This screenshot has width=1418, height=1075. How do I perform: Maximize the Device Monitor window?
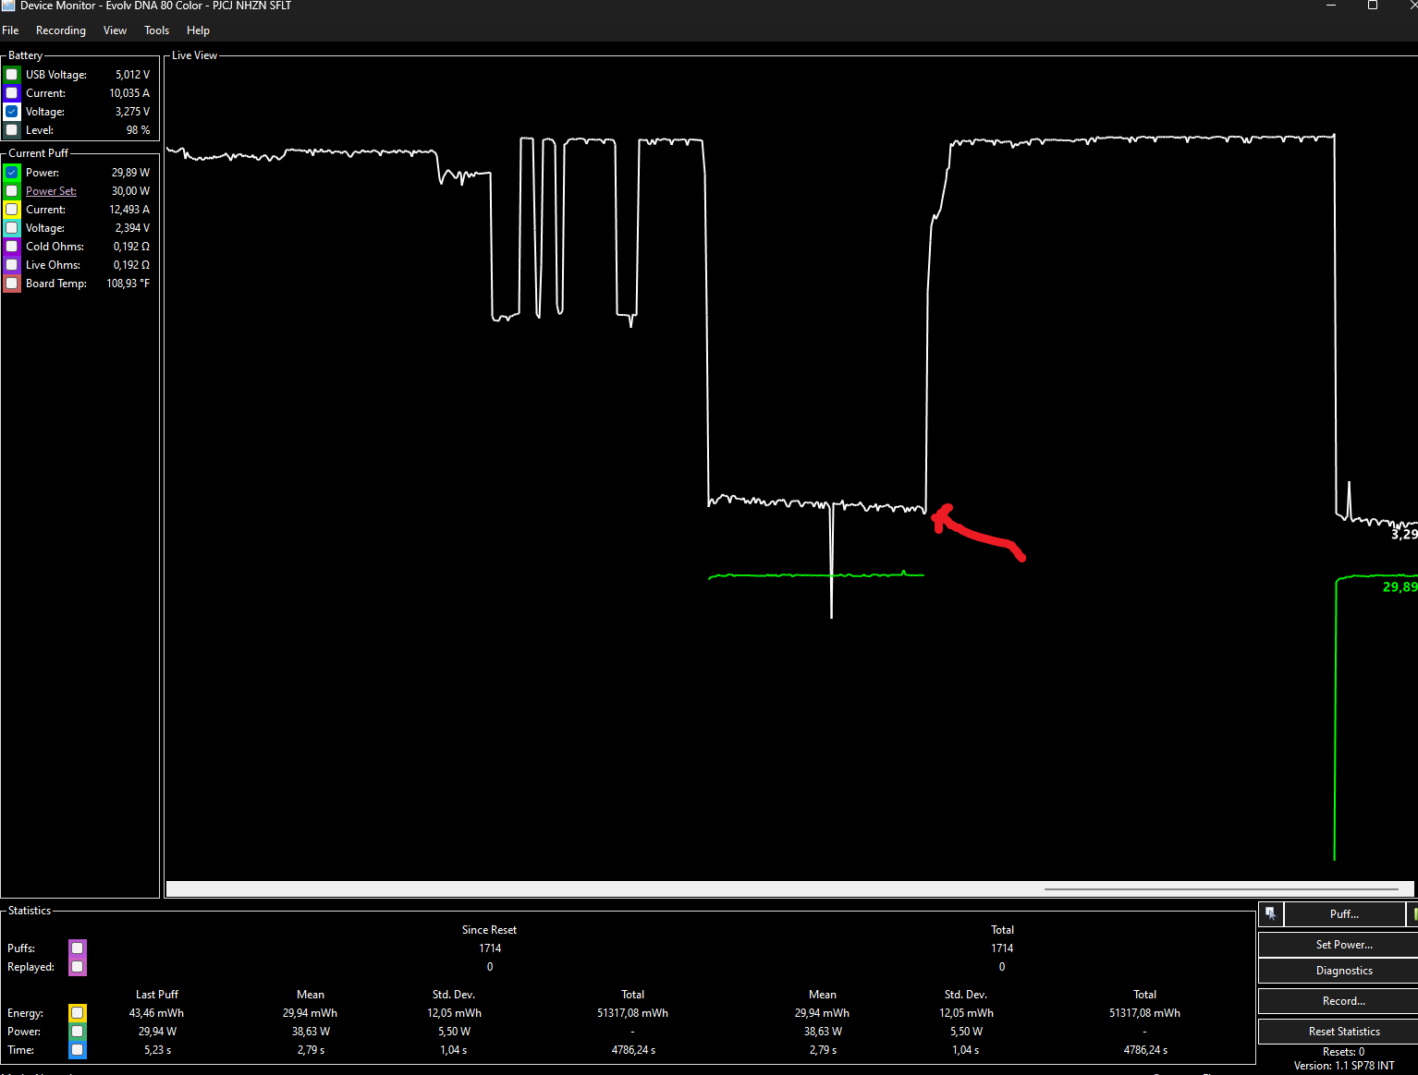point(1373,6)
